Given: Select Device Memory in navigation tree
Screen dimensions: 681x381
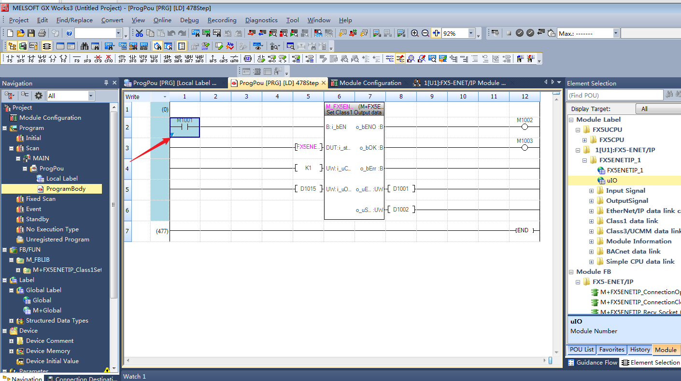Looking at the screenshot, I should [48, 351].
